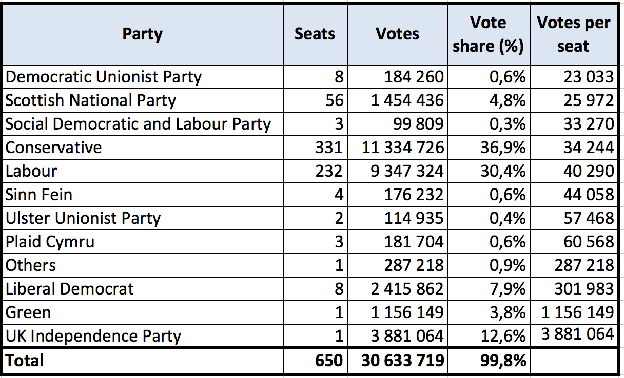Click the Conservative seats value 331
Image resolution: width=624 pixels, height=378 pixels.
tap(328, 148)
